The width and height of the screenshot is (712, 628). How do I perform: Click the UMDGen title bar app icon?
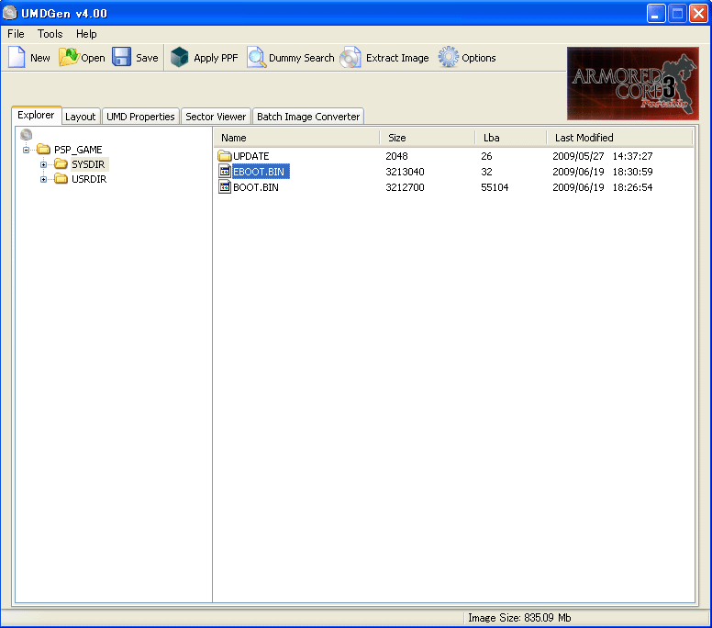[x=9, y=13]
